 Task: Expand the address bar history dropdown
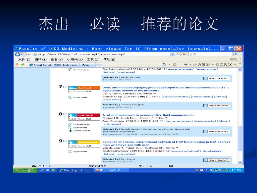[x=172, y=54]
